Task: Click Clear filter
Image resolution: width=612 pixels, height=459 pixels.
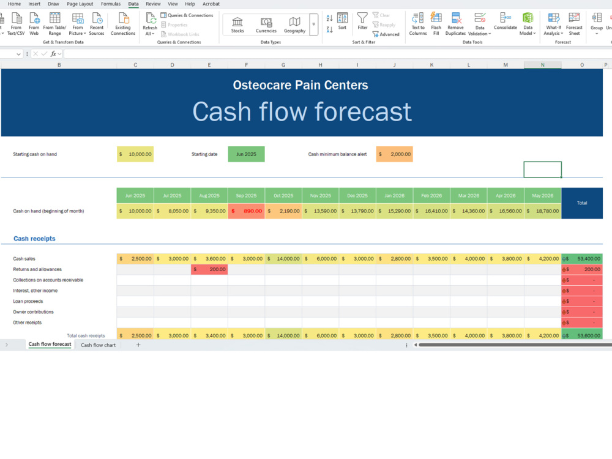Action: [x=381, y=15]
